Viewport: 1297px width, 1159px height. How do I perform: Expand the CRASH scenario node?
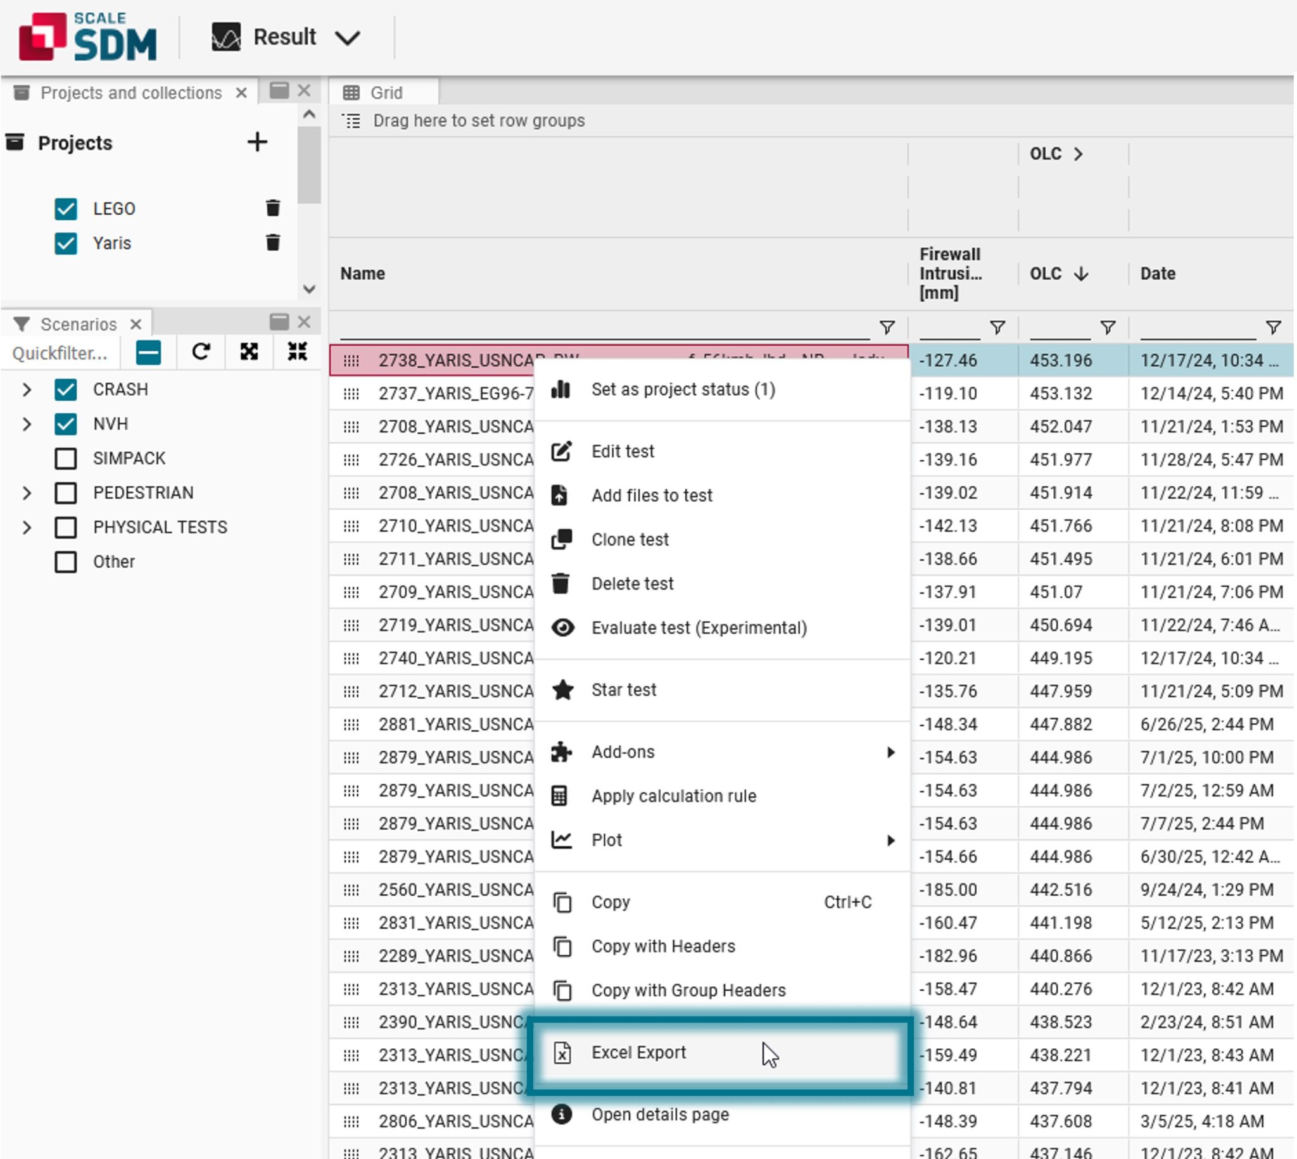point(27,389)
